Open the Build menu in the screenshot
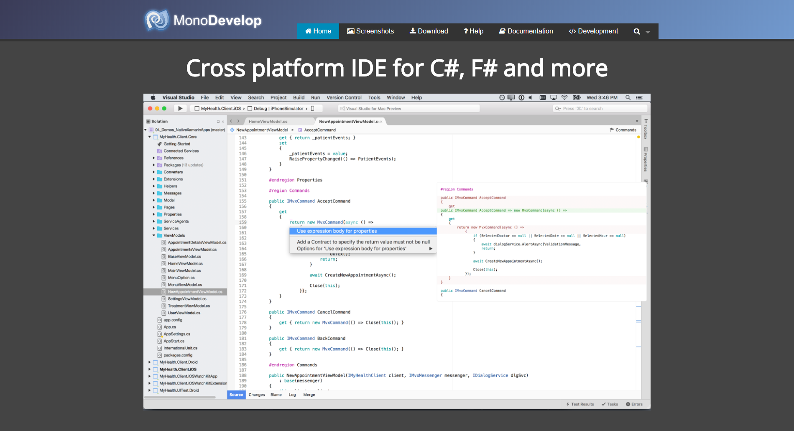Image resolution: width=794 pixels, height=431 pixels. click(x=299, y=97)
